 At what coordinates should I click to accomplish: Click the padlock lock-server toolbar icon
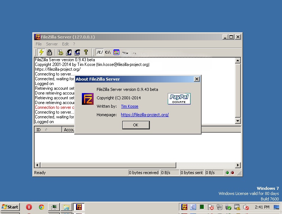[49, 52]
